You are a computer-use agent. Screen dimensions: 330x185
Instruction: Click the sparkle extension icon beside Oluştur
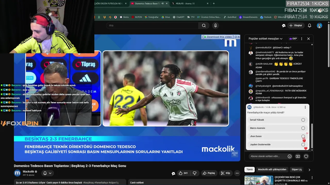point(284,25)
